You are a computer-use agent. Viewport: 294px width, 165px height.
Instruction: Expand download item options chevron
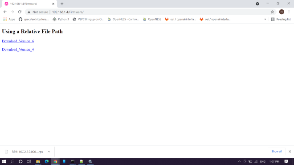click(49, 152)
